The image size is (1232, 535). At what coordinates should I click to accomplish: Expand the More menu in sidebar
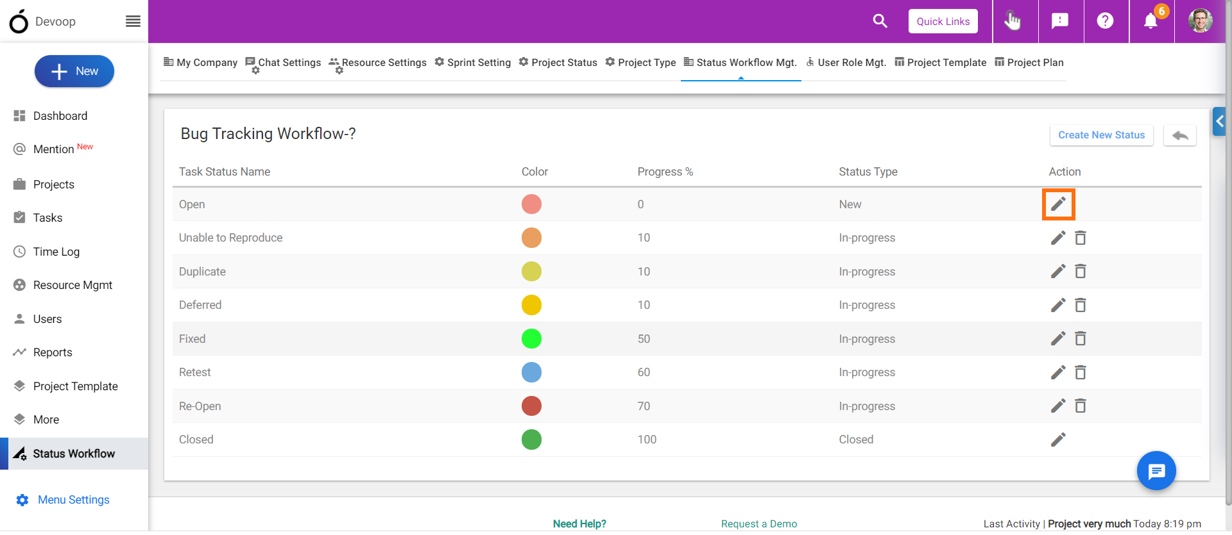pyautogui.click(x=46, y=420)
